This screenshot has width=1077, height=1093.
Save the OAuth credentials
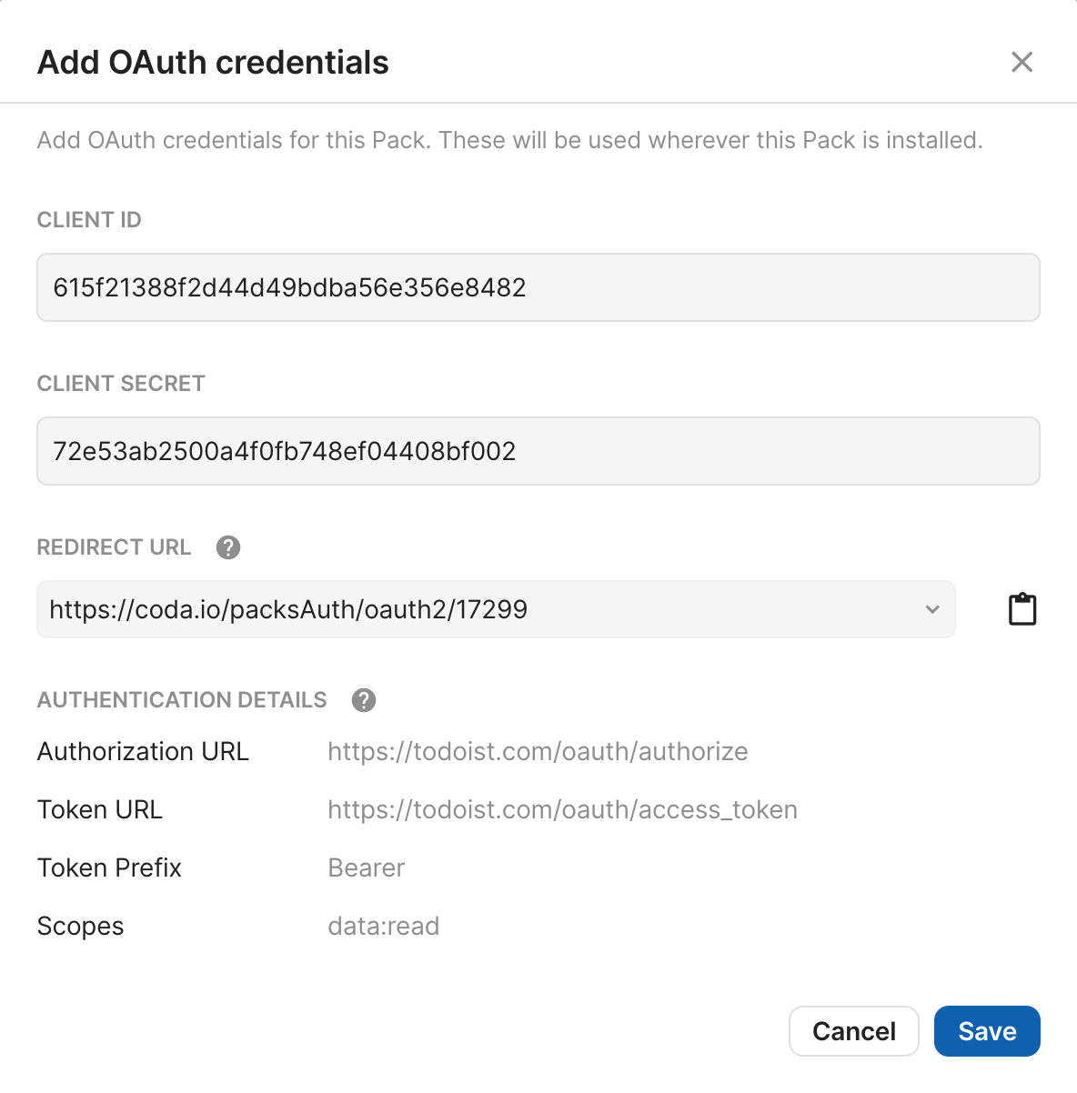pyautogui.click(x=987, y=1031)
